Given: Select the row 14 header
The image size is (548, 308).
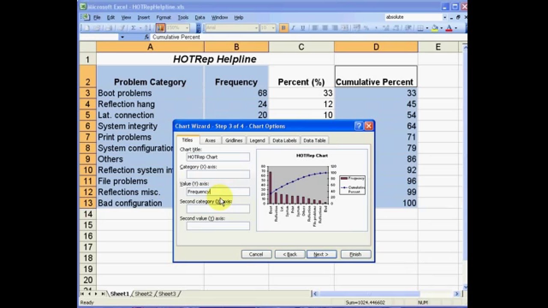Looking at the screenshot, I should tap(88, 214).
